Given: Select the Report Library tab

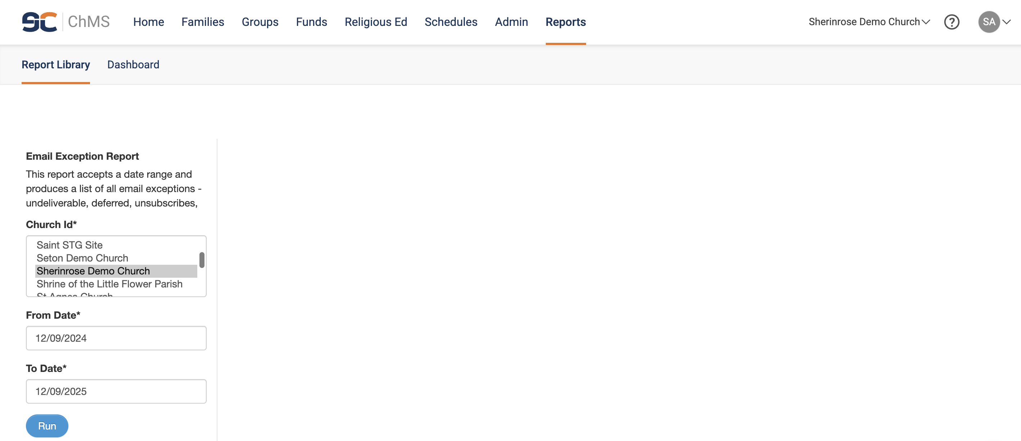Looking at the screenshot, I should click(55, 64).
